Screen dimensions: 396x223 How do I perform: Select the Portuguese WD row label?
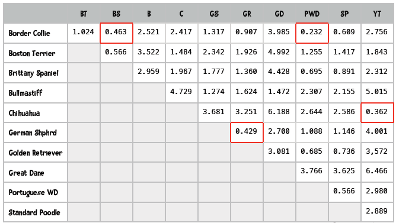33,193
